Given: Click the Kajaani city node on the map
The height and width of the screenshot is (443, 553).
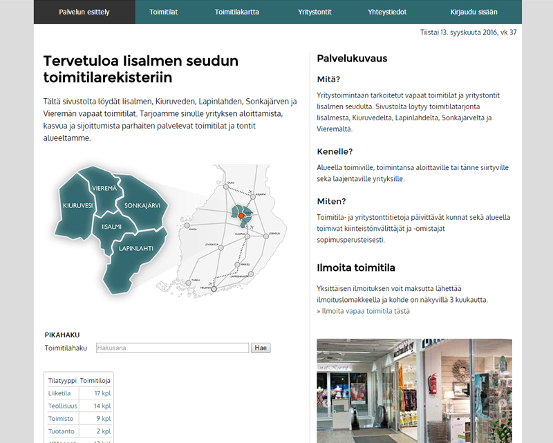Looking at the screenshot, I should point(253,197).
